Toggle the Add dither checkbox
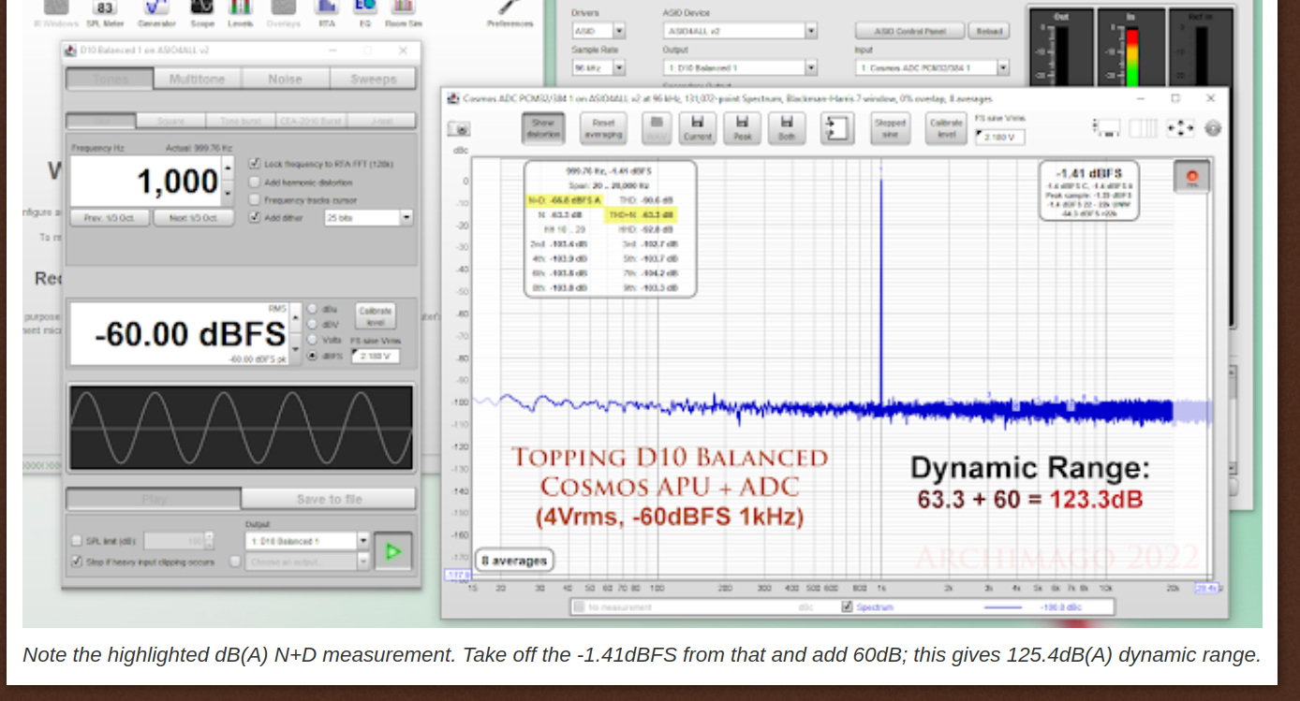Screen dimensions: 1300x701 pos(254,217)
